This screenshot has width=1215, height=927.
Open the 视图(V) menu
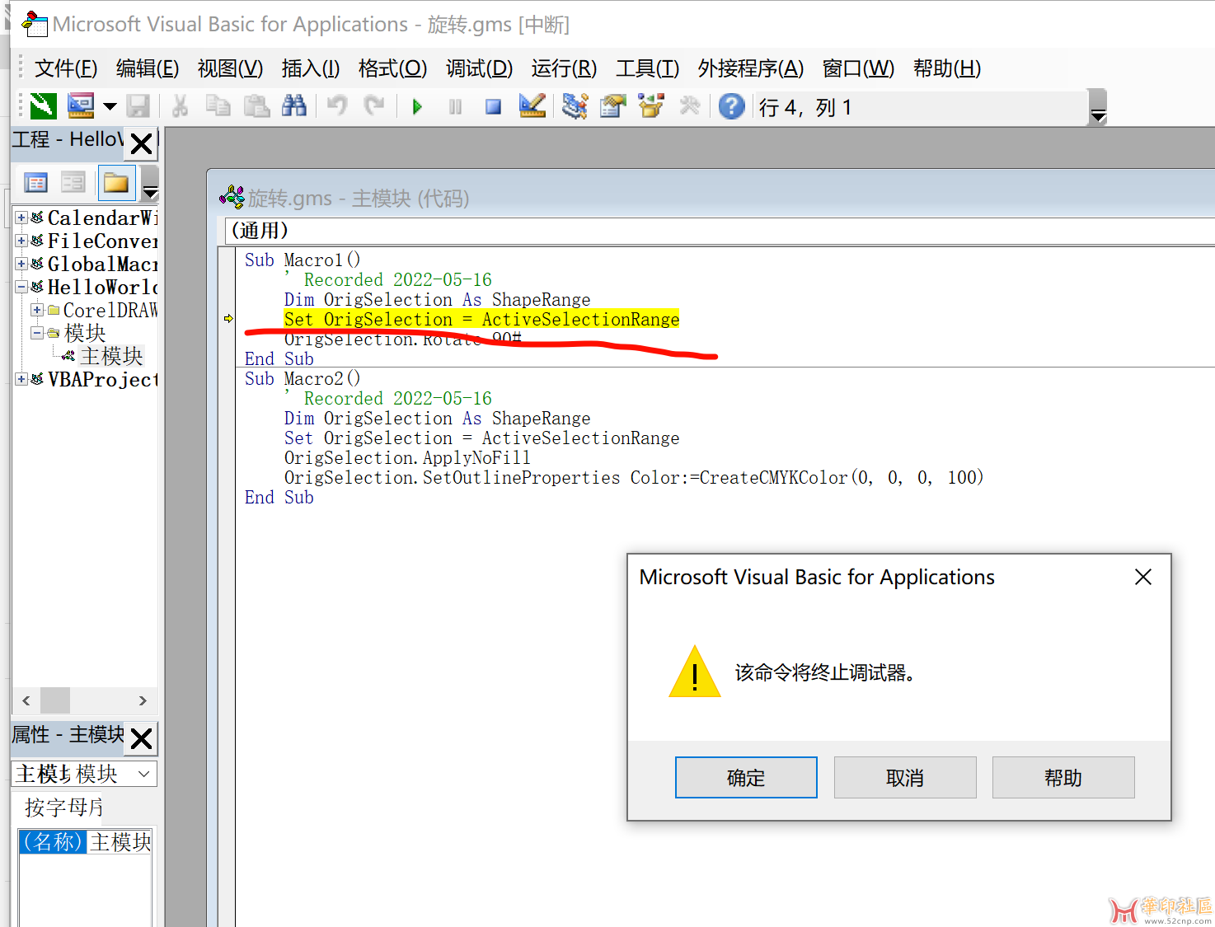point(230,68)
